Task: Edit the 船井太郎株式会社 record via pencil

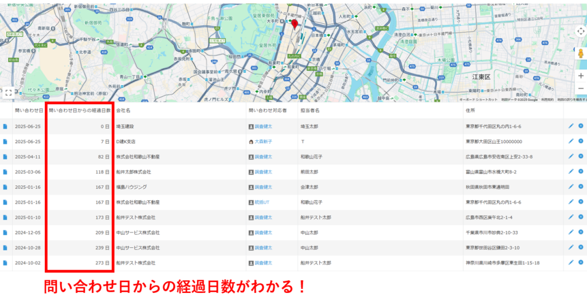Action: pos(571,171)
